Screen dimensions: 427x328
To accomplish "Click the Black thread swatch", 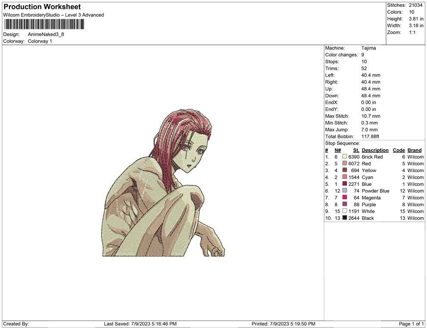I will pos(345,218).
